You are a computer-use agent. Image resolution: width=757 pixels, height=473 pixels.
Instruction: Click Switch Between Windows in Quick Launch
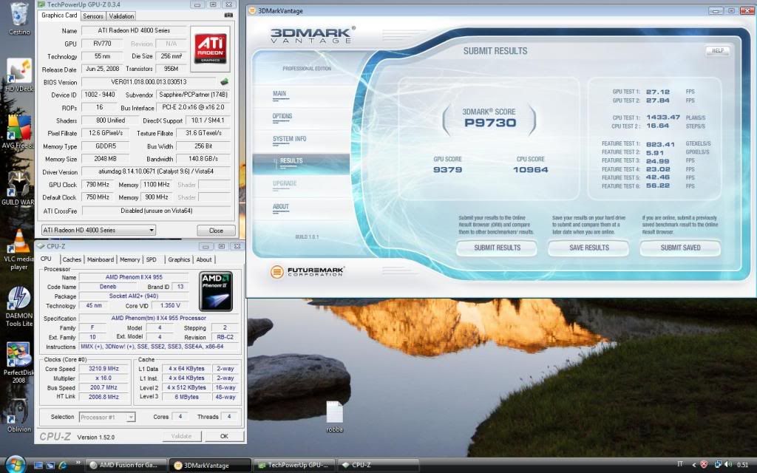[50, 466]
